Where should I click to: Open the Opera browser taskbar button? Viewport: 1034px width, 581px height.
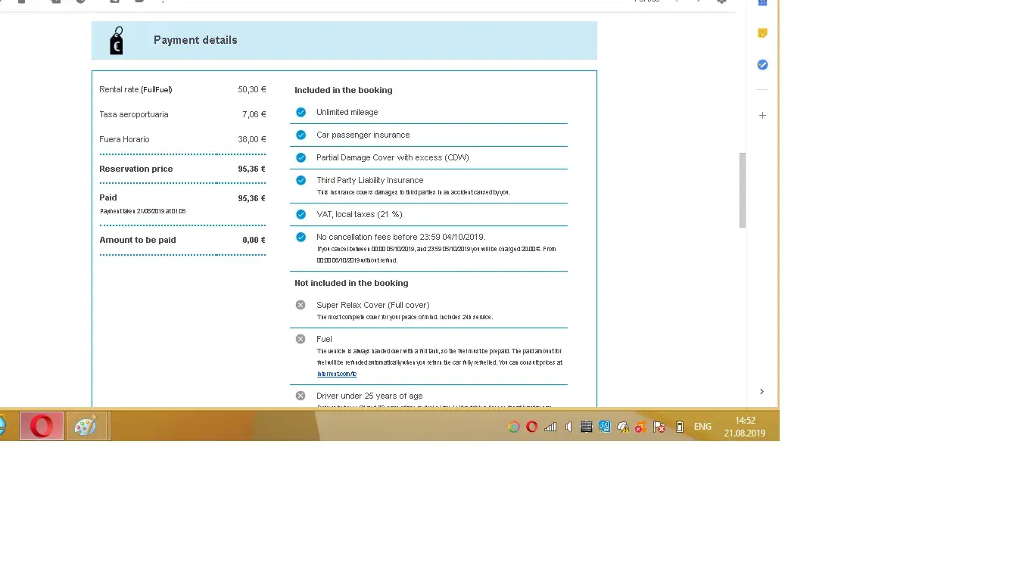[41, 427]
